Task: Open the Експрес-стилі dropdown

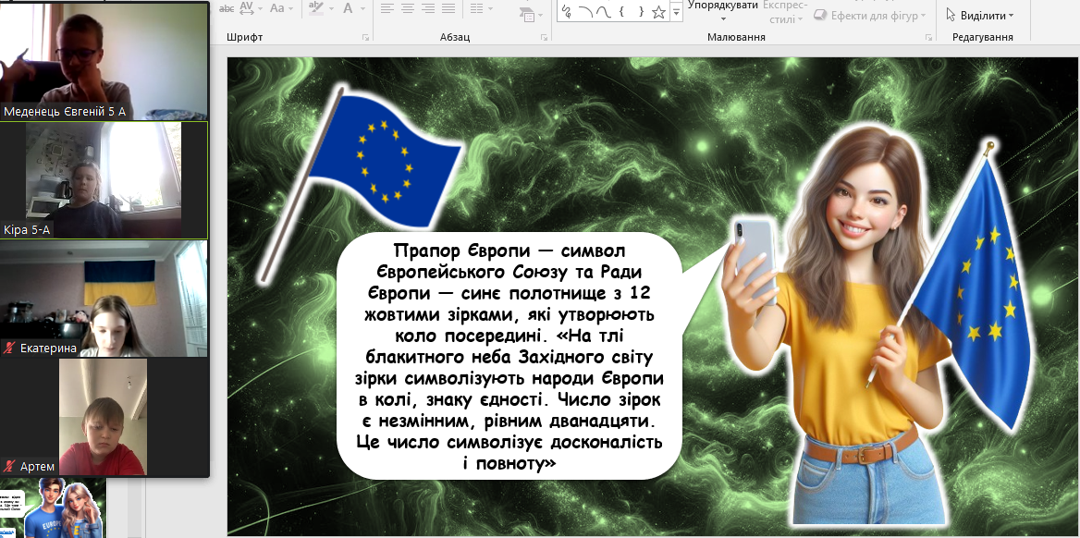Action: 801,20
